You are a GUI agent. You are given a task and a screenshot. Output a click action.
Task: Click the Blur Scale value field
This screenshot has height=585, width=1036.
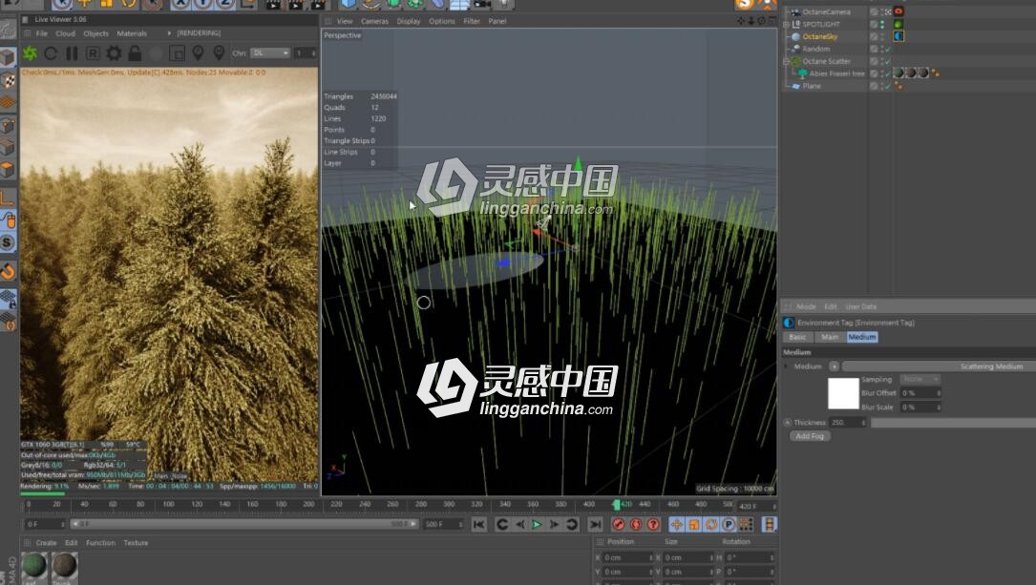[x=920, y=407]
